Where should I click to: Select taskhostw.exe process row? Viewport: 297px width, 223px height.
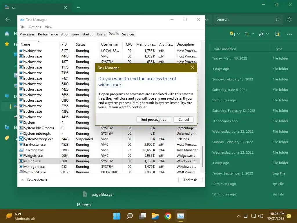point(109,145)
